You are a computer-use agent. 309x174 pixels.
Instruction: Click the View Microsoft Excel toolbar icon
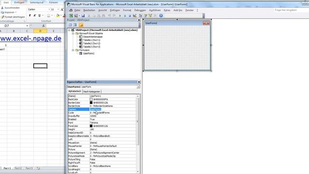[71, 15]
